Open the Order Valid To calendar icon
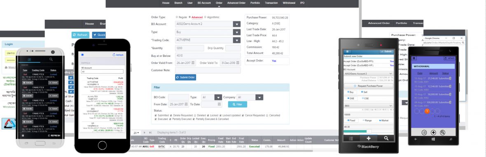The image size is (486, 157). (x=237, y=63)
